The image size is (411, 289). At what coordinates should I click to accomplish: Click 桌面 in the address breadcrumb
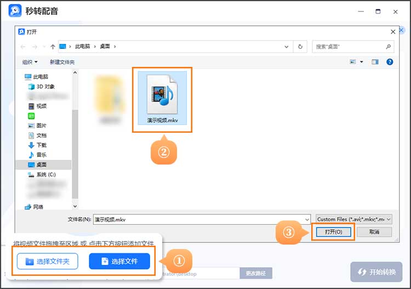click(x=105, y=47)
